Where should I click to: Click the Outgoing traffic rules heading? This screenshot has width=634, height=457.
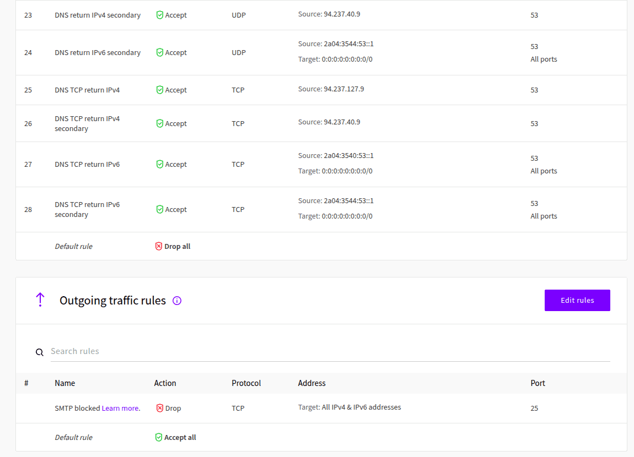(113, 301)
